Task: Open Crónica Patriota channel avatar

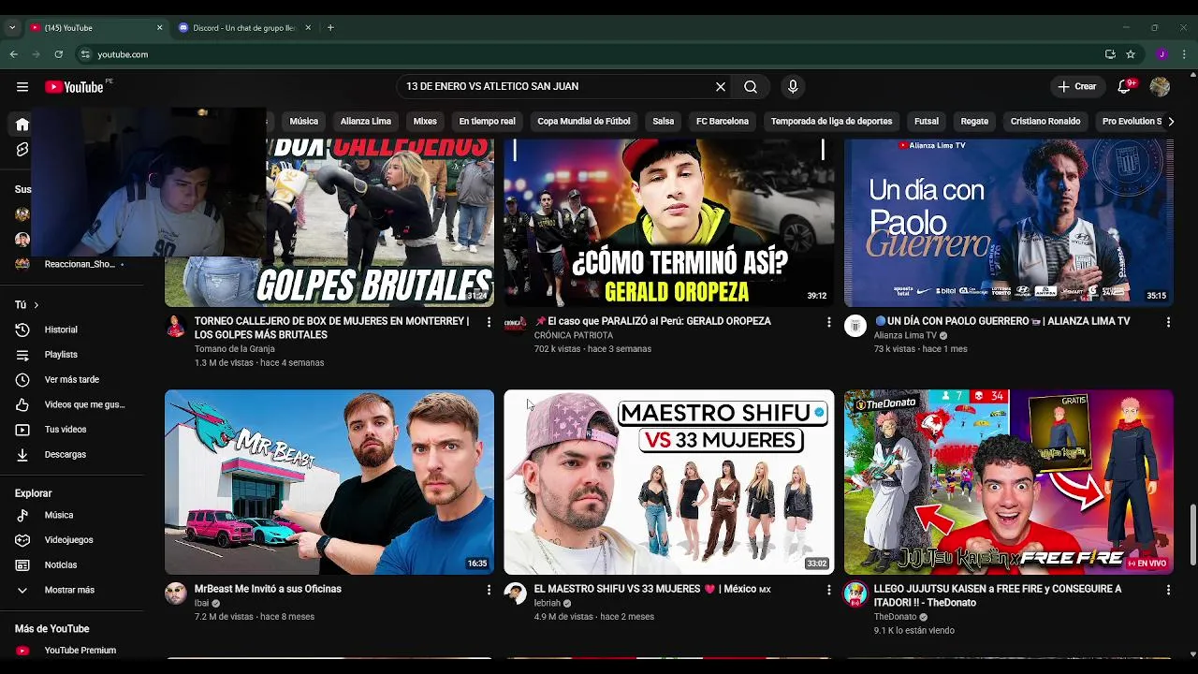Action: coord(516,326)
